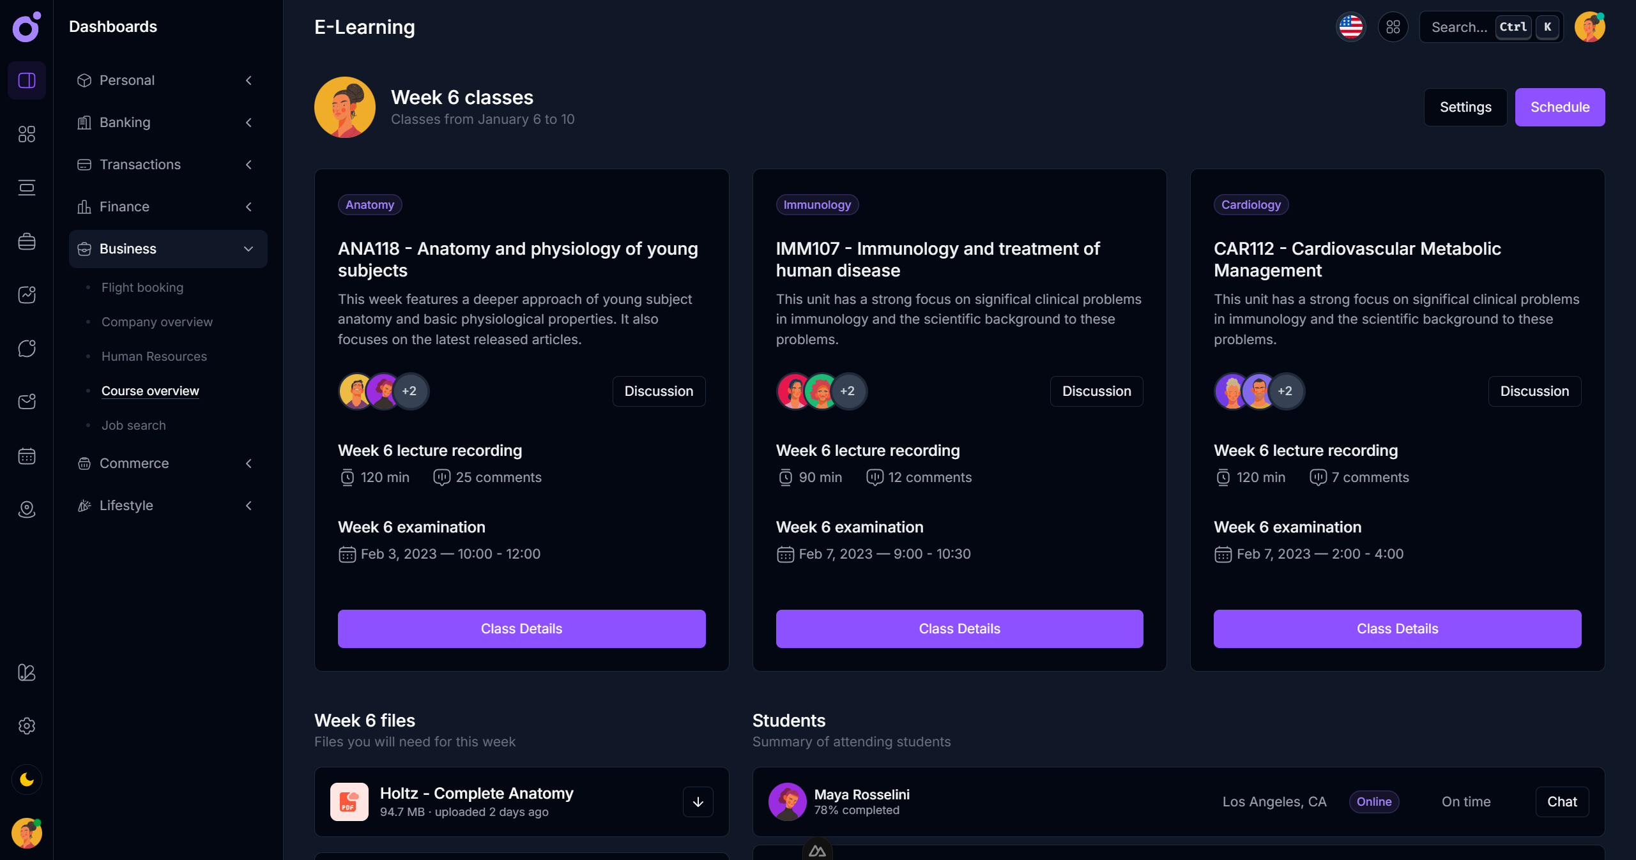Screen dimensions: 1636x860
Task: Click the location pin icon in the sidebar
Action: [26, 509]
